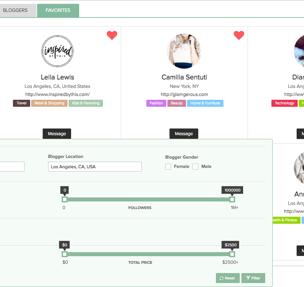The image size is (304, 287).
Task: Click the TOTAL PRICE slider label
Action: [x=140, y=262]
